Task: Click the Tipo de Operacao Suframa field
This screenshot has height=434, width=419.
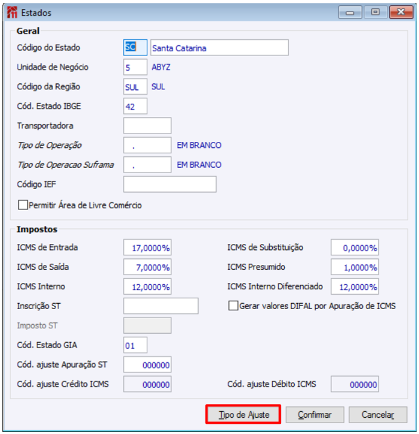Action: pyautogui.click(x=147, y=165)
